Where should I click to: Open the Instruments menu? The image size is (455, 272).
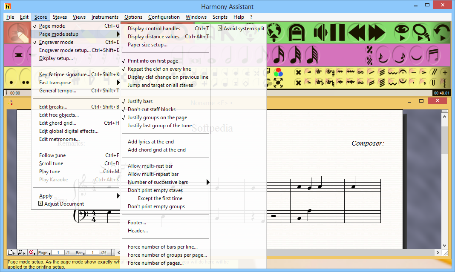point(105,17)
